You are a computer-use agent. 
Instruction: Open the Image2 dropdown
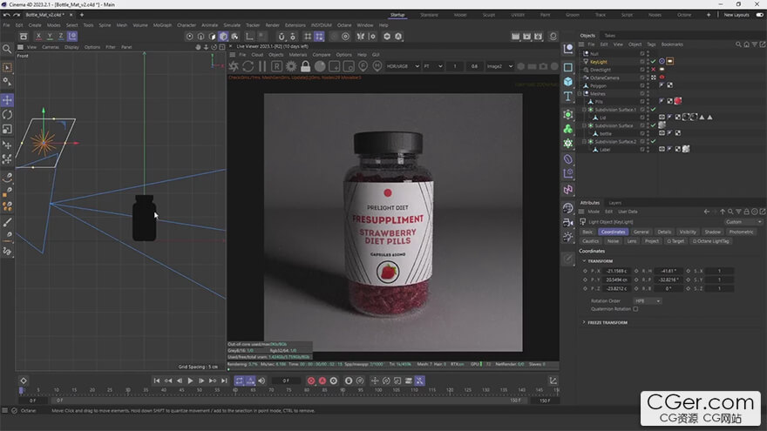click(499, 66)
